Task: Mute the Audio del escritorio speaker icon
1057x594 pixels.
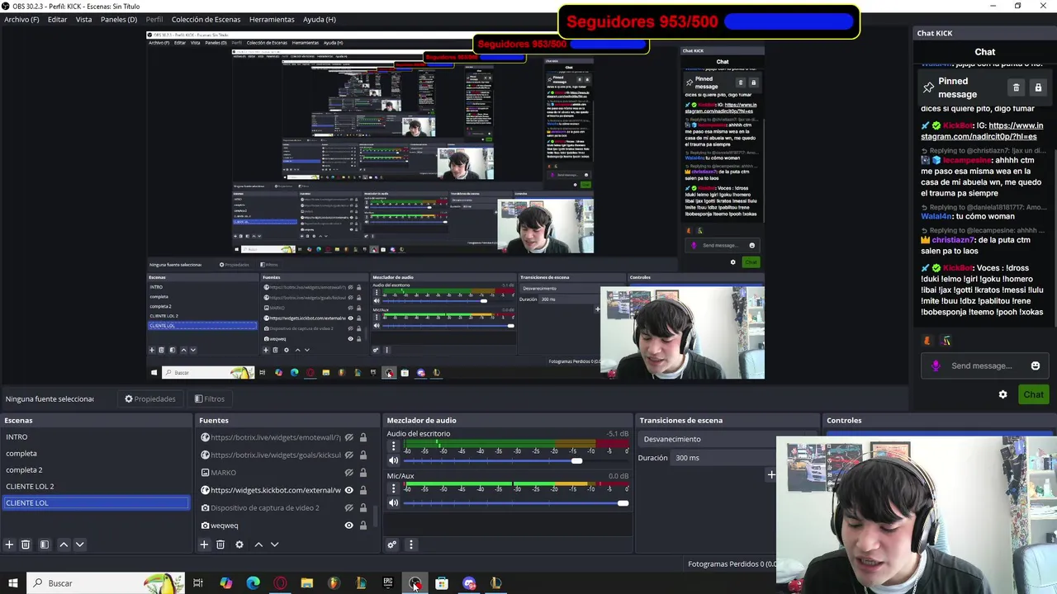Action: (x=394, y=460)
